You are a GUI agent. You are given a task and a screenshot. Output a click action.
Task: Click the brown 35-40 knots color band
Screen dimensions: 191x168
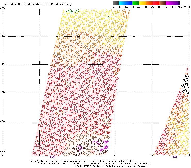coord(163,3)
